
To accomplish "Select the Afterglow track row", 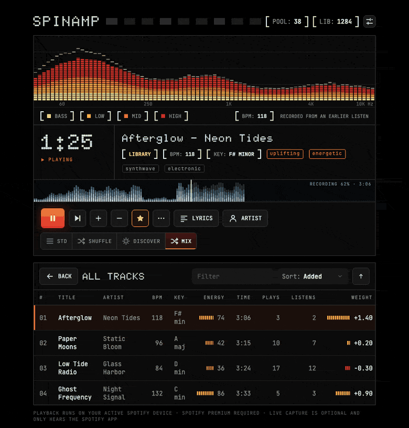I will 204,318.
